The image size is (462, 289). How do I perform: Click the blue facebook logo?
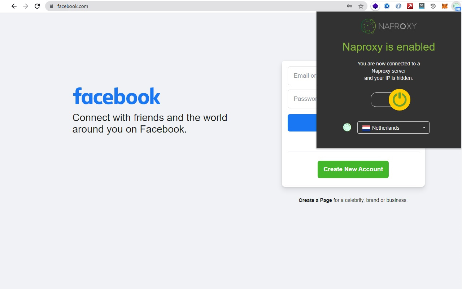tap(117, 96)
